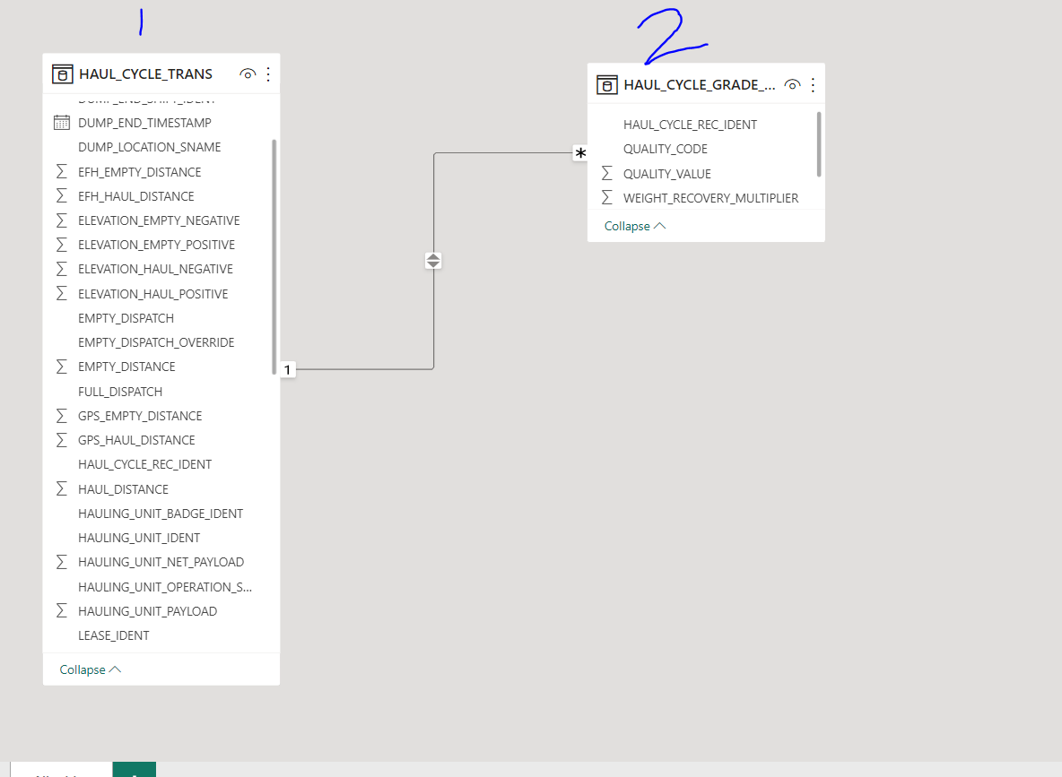Click sigma icon of ELEVATION_HAUL_POSITIVE
This screenshot has width=1062, height=777.
coord(62,294)
